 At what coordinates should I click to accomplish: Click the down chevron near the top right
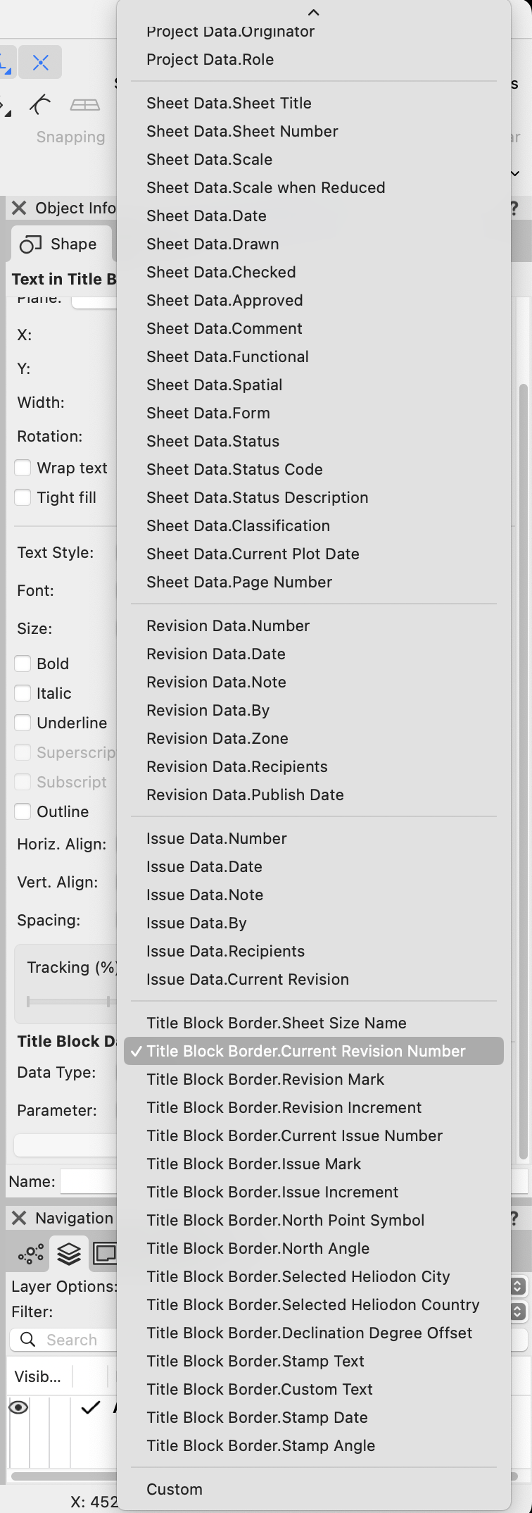click(516, 173)
